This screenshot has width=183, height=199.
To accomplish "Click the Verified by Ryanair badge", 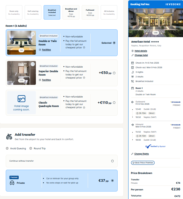I will 155,146.
